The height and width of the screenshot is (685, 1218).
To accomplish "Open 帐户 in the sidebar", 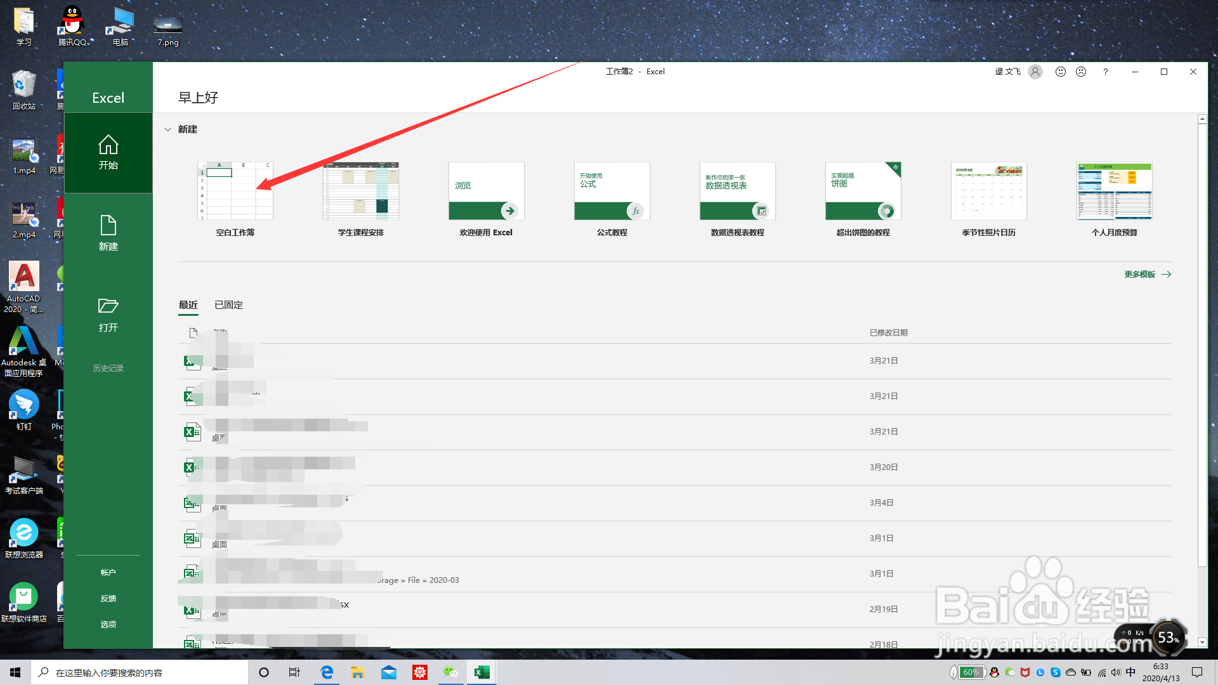I will [108, 572].
